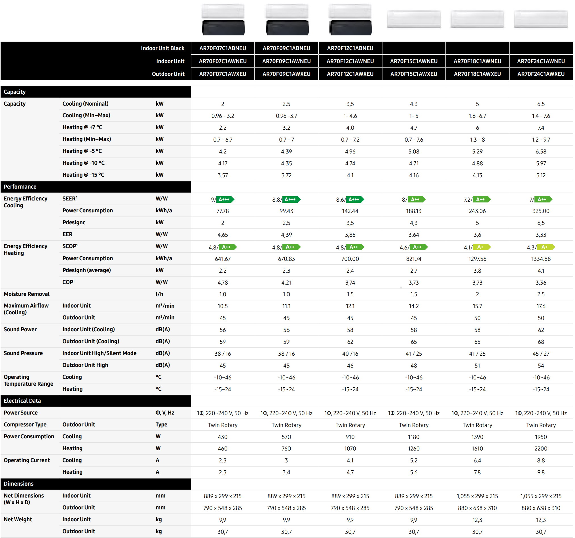The height and width of the screenshot is (538, 575).
Task: Click model cell AR70F15C1AWNEU
Action: pyautogui.click(x=414, y=61)
